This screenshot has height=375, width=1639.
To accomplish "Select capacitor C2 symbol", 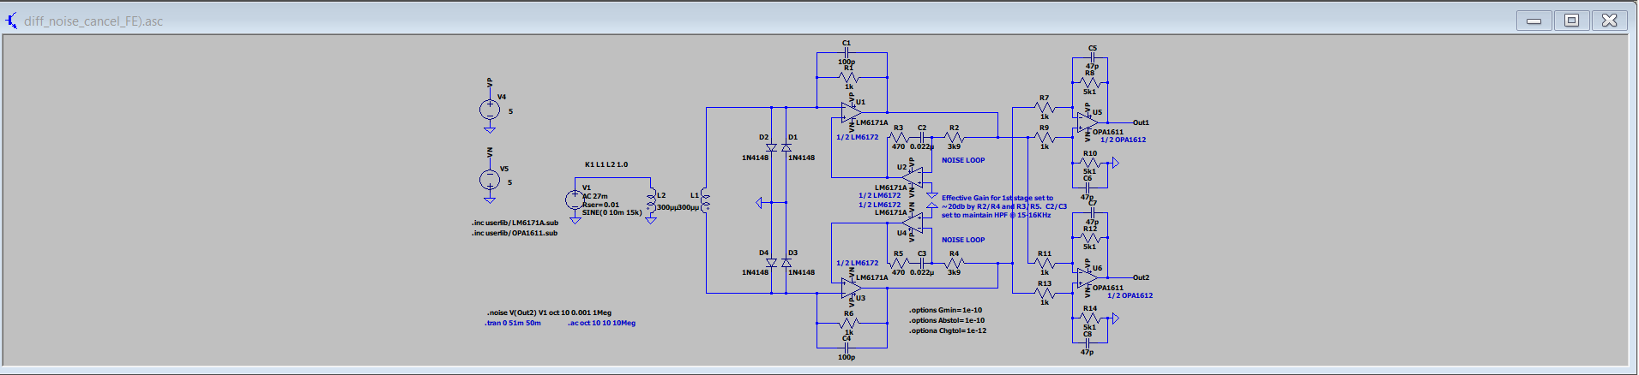I will (x=922, y=137).
